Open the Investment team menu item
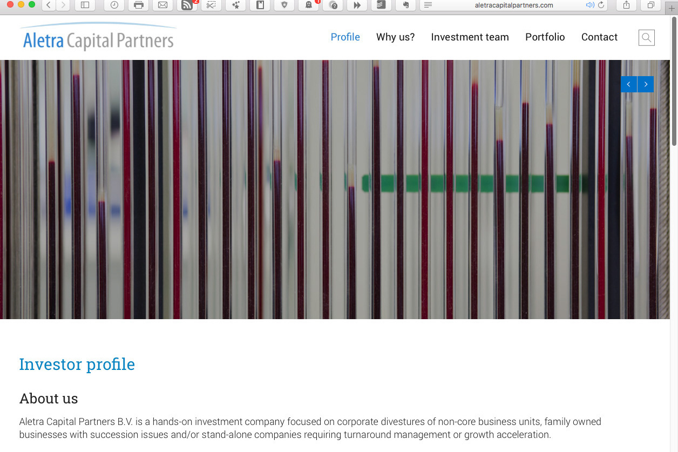Image resolution: width=678 pixels, height=452 pixels. [470, 37]
